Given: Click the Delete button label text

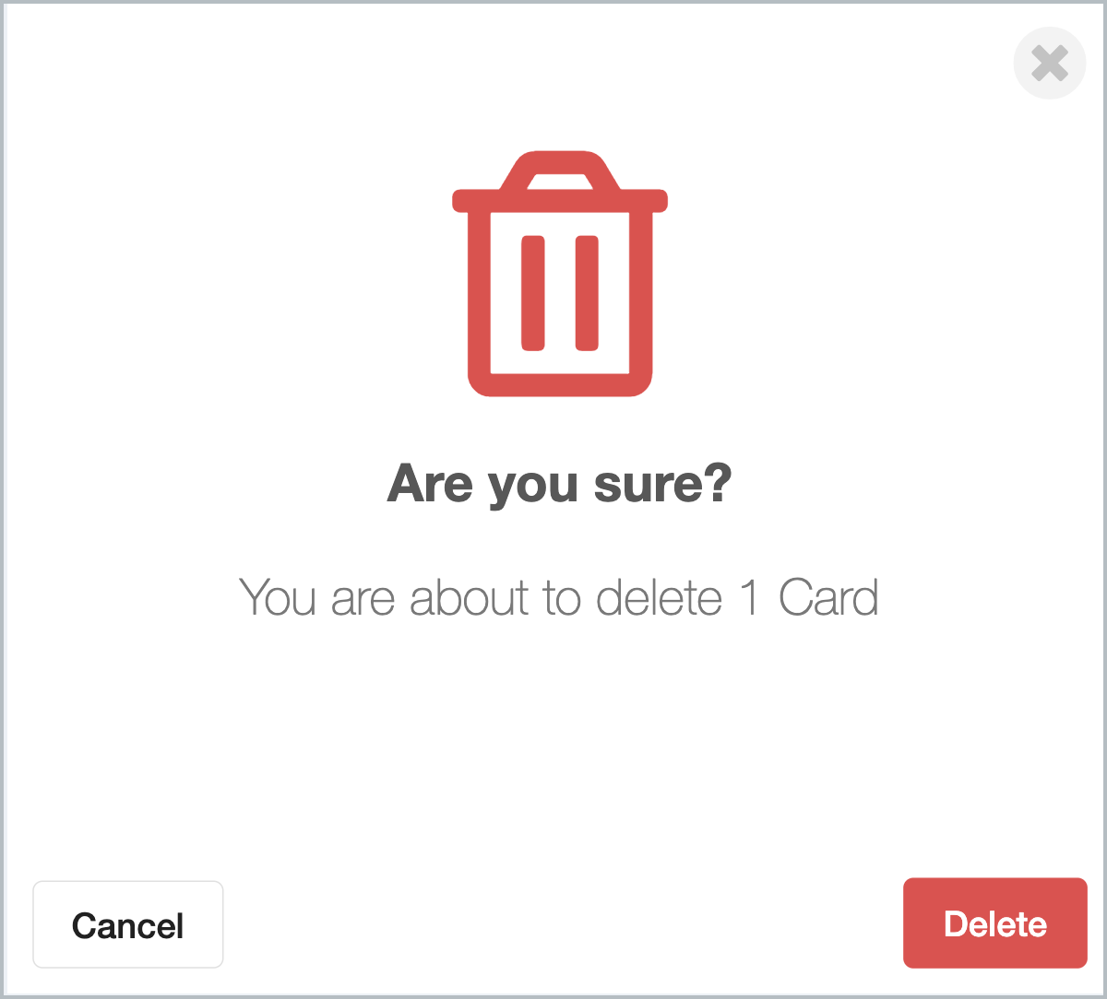Looking at the screenshot, I should tap(995, 924).
